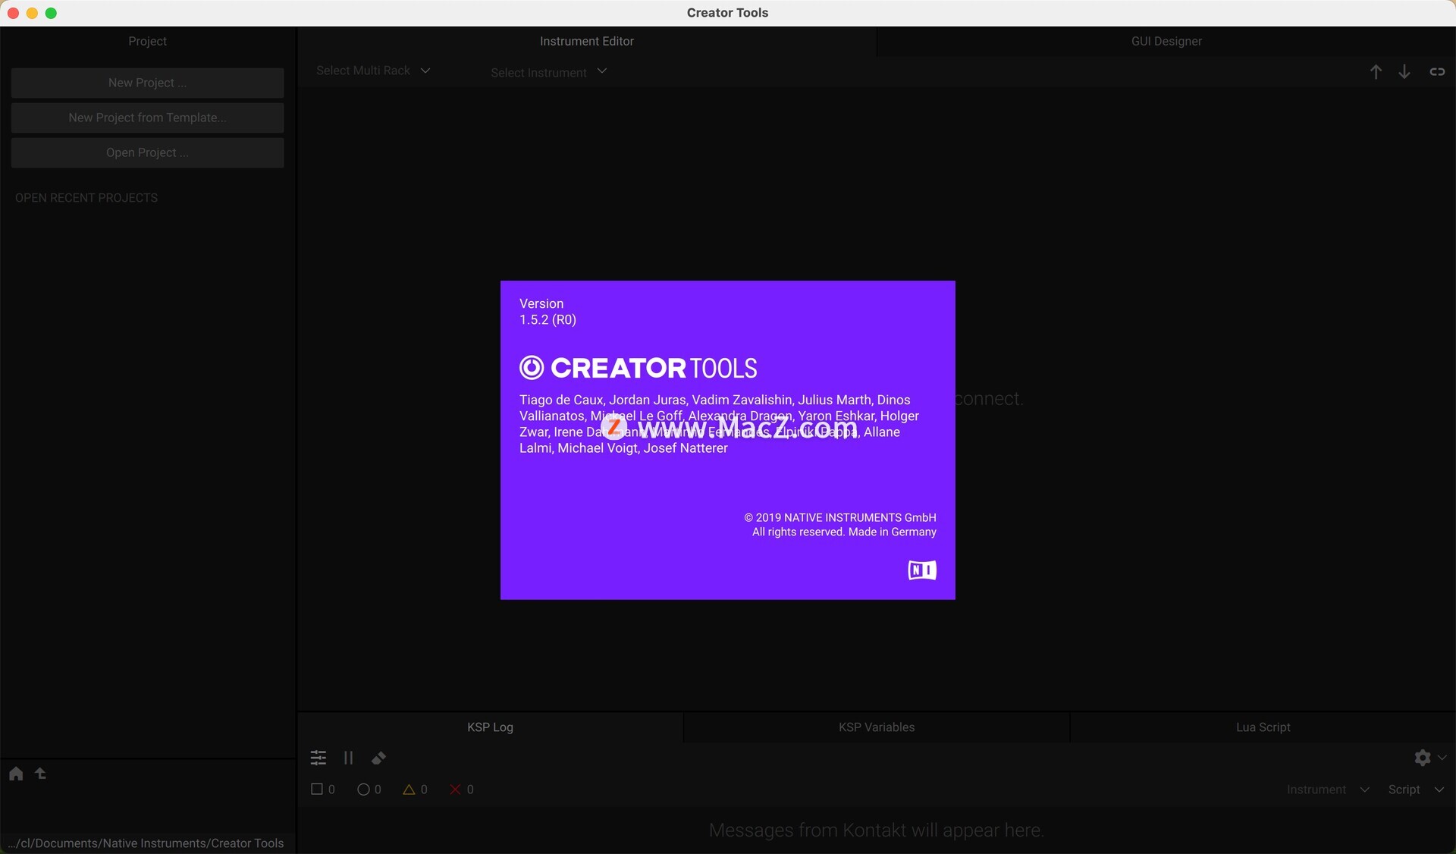Screen dimensions: 1456x854
Task: Open the Script dropdown in log panel
Action: coord(1416,790)
